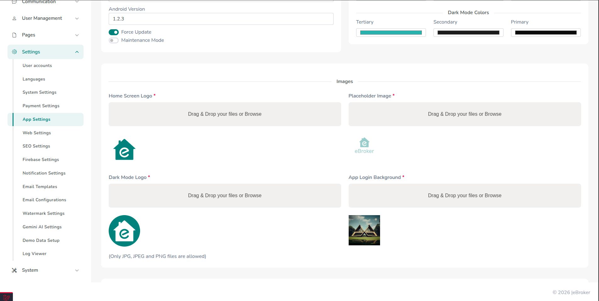Enable Maintenance Mode
599x301 pixels.
[113, 40]
